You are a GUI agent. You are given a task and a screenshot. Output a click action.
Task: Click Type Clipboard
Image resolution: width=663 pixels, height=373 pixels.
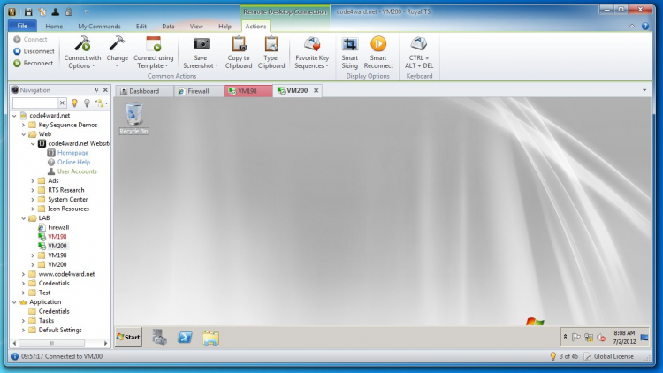pos(271,53)
